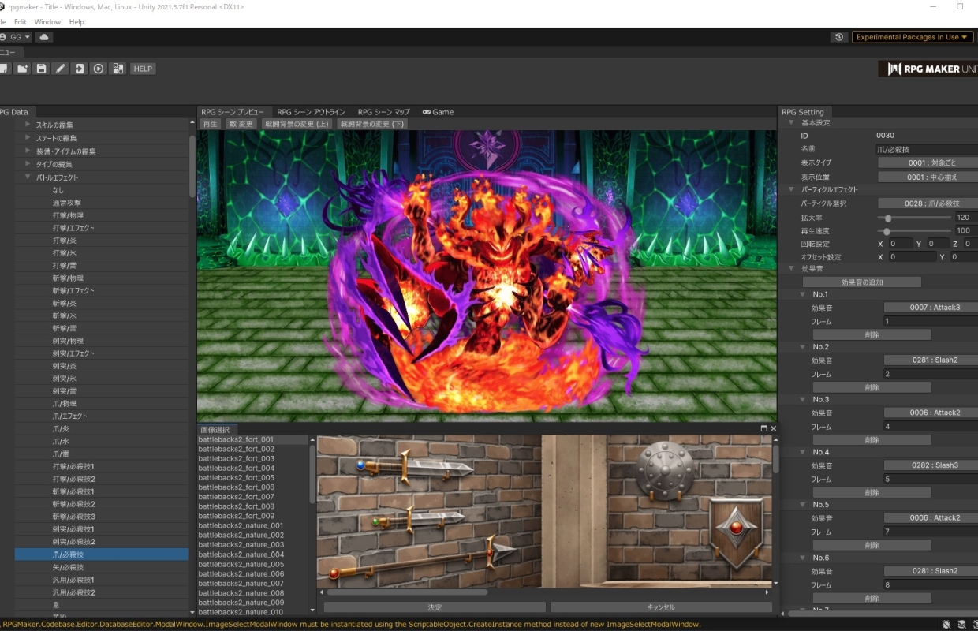Open the No.4 効果音 Slash3 selector

(931, 465)
